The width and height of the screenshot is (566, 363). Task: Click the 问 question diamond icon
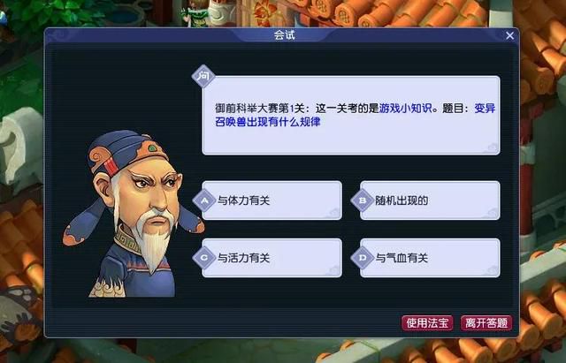point(203,76)
